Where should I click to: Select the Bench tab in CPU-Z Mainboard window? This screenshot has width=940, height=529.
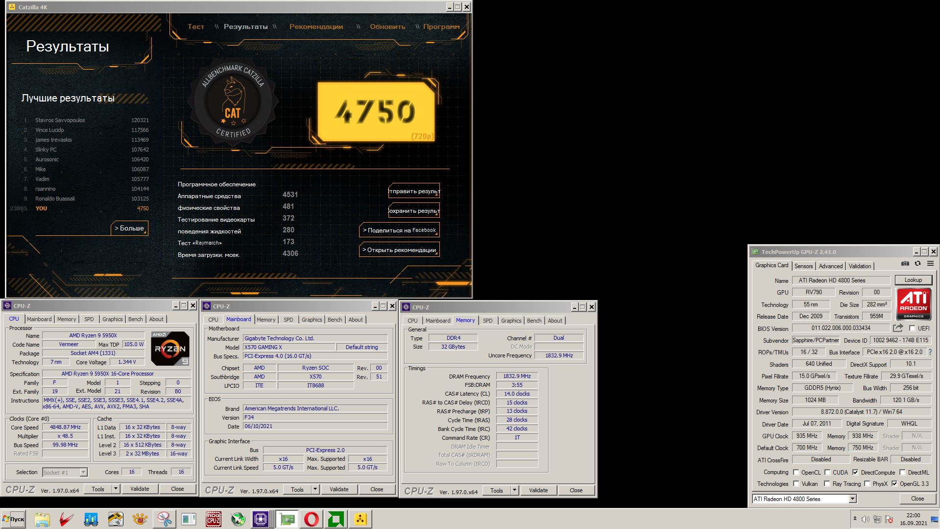click(x=335, y=320)
